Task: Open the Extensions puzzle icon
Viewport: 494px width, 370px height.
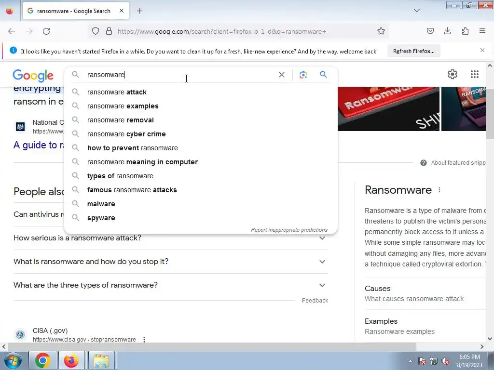Action: point(465,31)
